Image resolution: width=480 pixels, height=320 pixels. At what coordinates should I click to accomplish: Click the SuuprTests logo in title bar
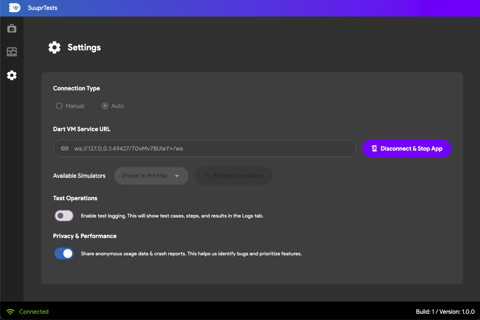click(14, 8)
